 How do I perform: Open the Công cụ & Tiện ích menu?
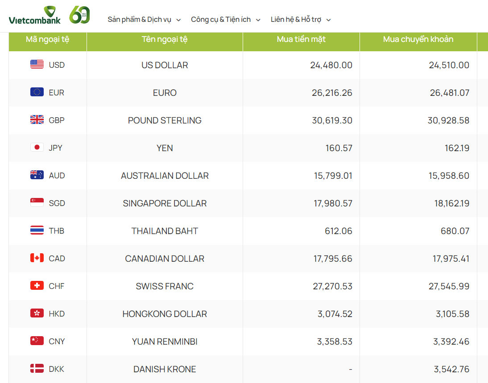coord(220,20)
